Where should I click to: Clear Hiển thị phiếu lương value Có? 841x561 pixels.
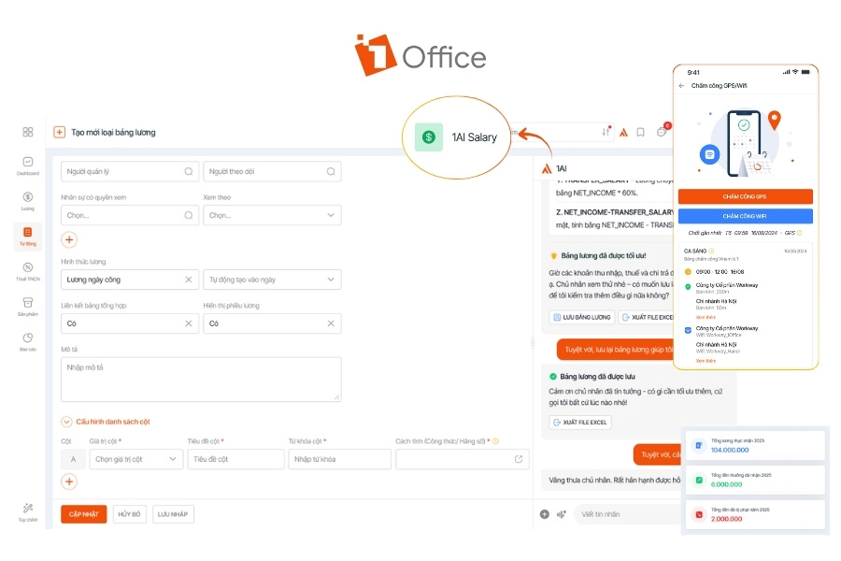[331, 324]
